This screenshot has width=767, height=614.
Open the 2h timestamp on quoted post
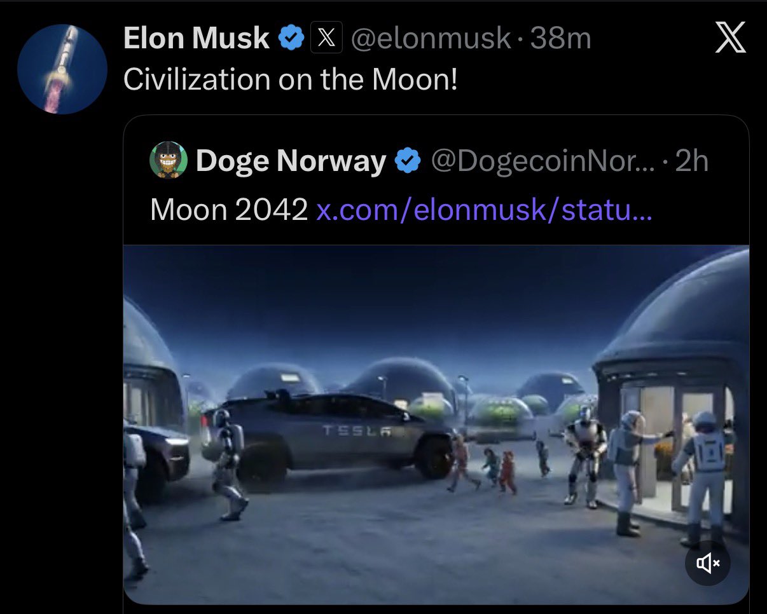click(x=691, y=161)
